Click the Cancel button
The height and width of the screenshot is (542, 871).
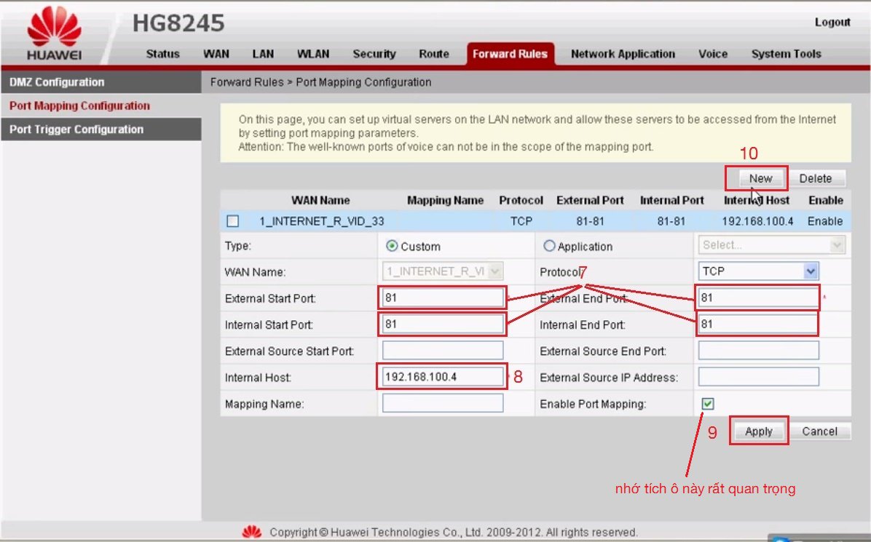pyautogui.click(x=819, y=431)
